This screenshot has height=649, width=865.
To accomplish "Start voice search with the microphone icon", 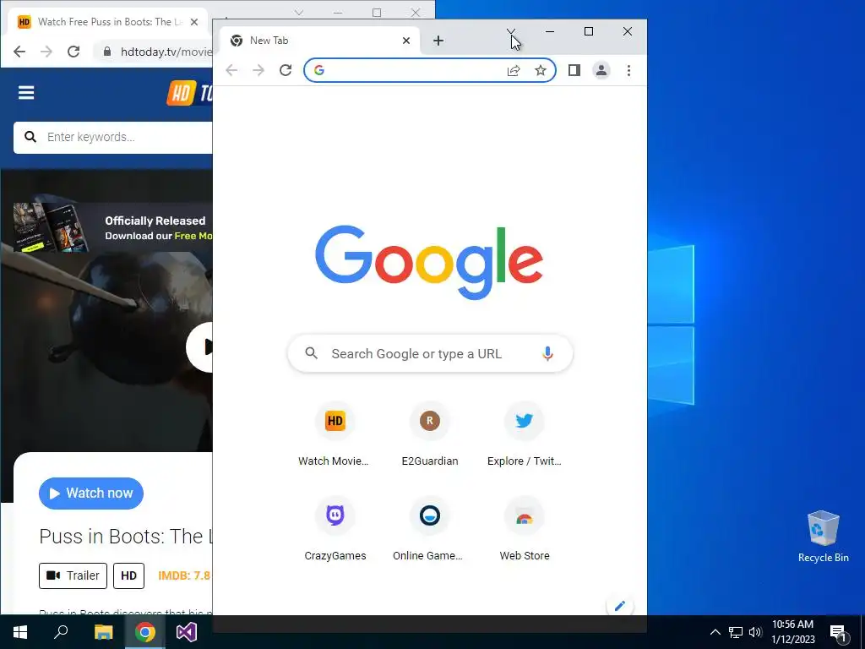I will tap(547, 354).
